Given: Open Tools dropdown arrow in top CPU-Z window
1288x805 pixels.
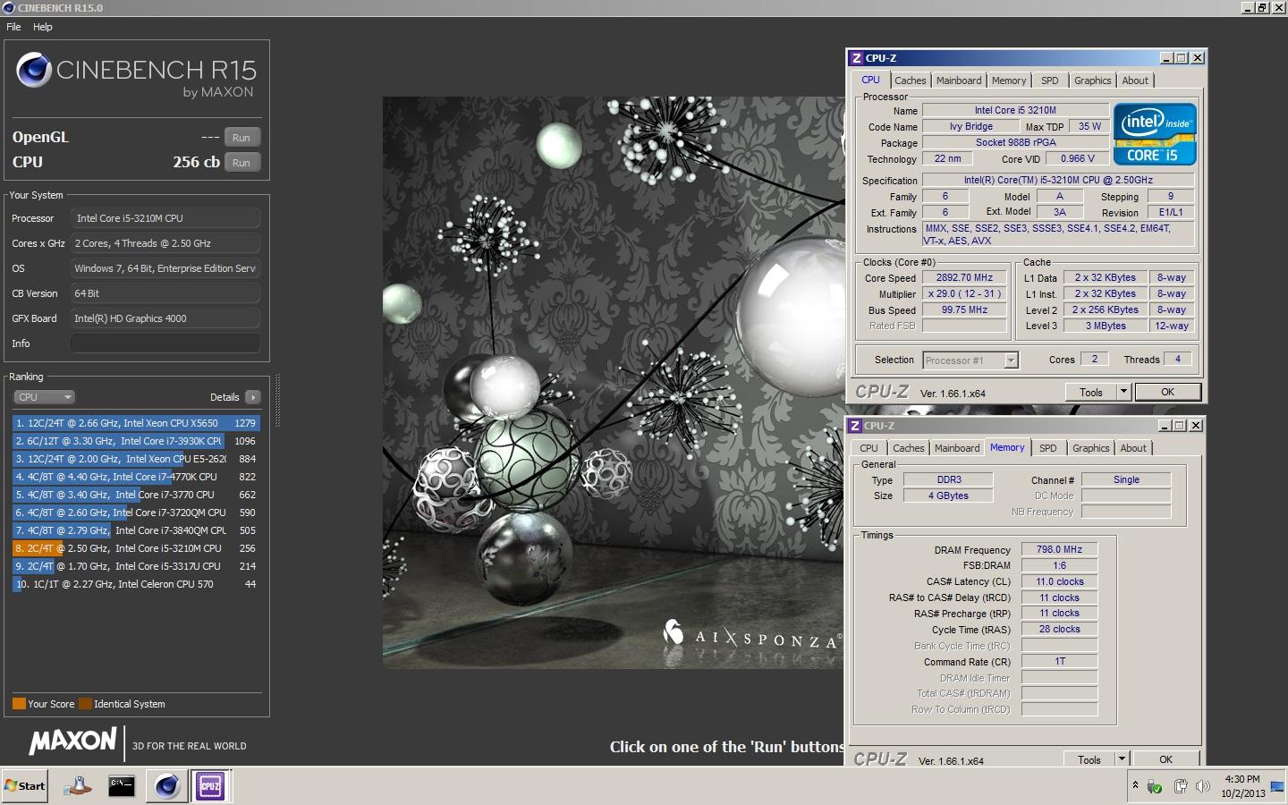Looking at the screenshot, I should click(1124, 392).
